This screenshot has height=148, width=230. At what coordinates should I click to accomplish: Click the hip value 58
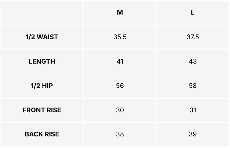tap(193, 86)
